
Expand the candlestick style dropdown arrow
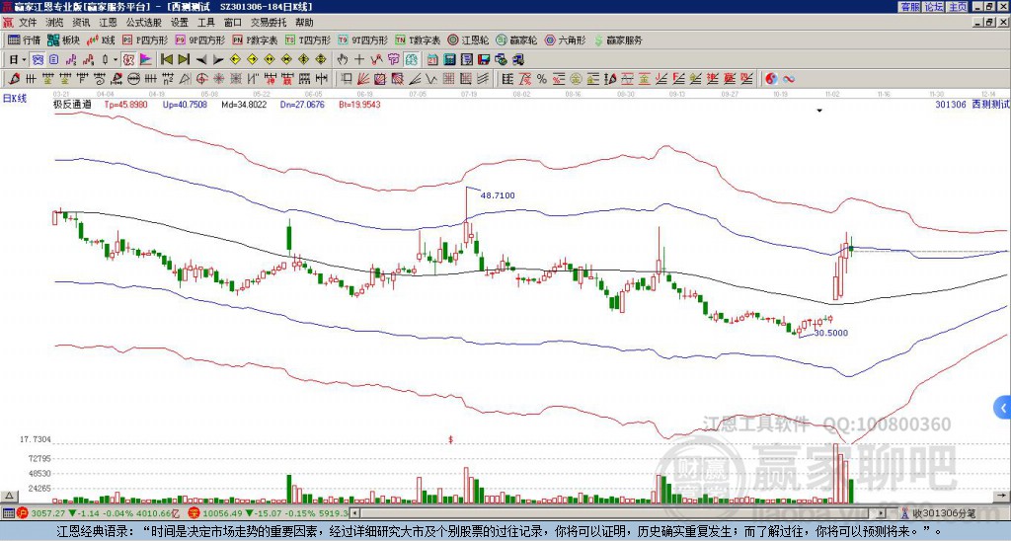[x=116, y=60]
